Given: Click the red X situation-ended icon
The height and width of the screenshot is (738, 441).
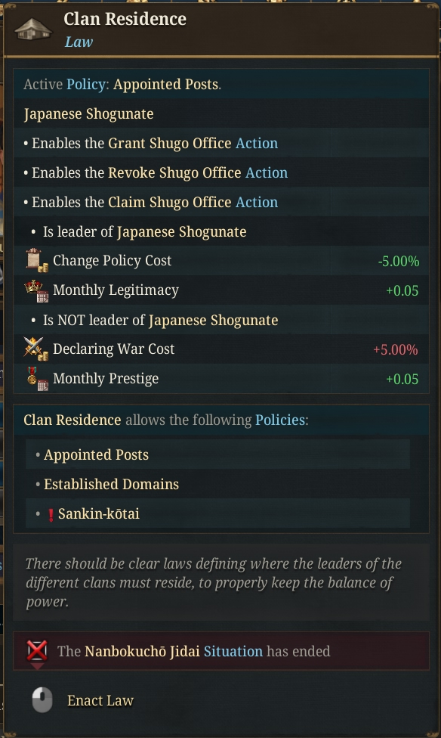Looking at the screenshot, I should point(37,653).
